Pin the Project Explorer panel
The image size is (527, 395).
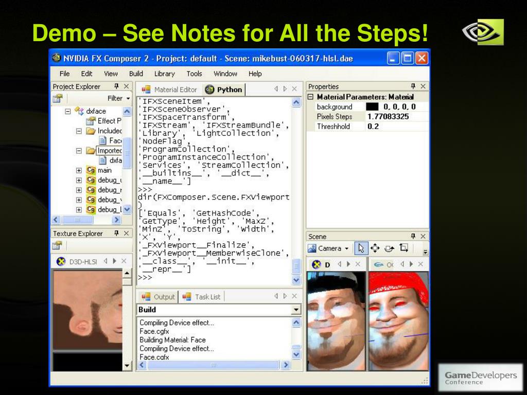(116, 86)
